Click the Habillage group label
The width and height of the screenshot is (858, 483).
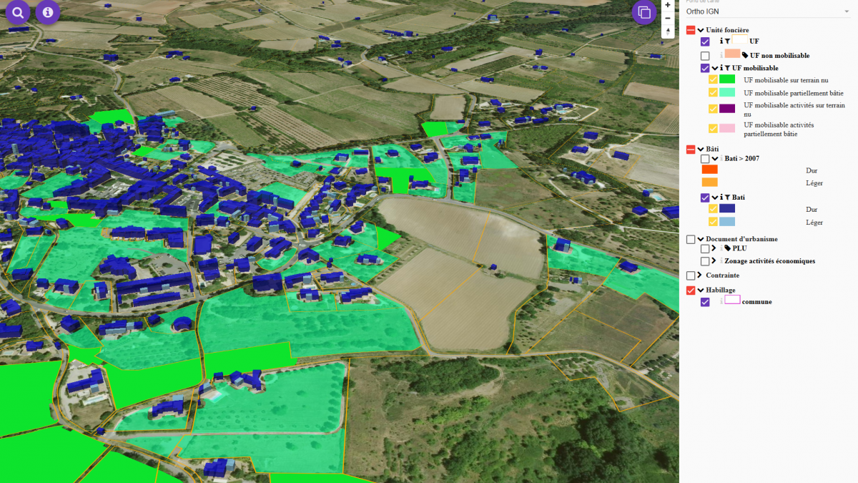[721, 290]
